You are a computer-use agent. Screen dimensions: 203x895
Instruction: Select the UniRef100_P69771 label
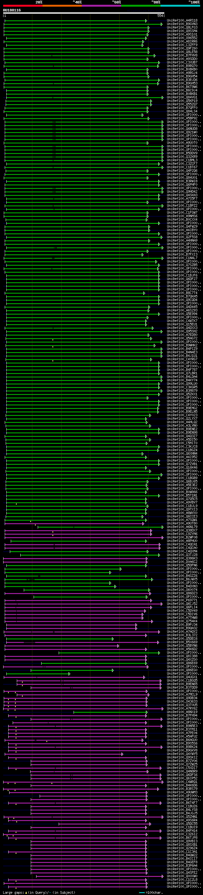(x=182, y=600)
